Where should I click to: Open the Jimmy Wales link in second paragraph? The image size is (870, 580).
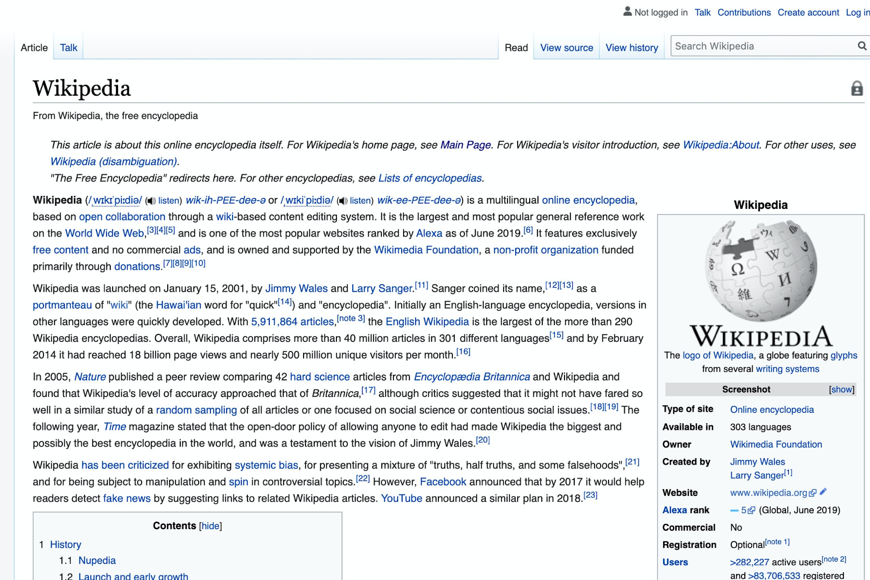296,289
